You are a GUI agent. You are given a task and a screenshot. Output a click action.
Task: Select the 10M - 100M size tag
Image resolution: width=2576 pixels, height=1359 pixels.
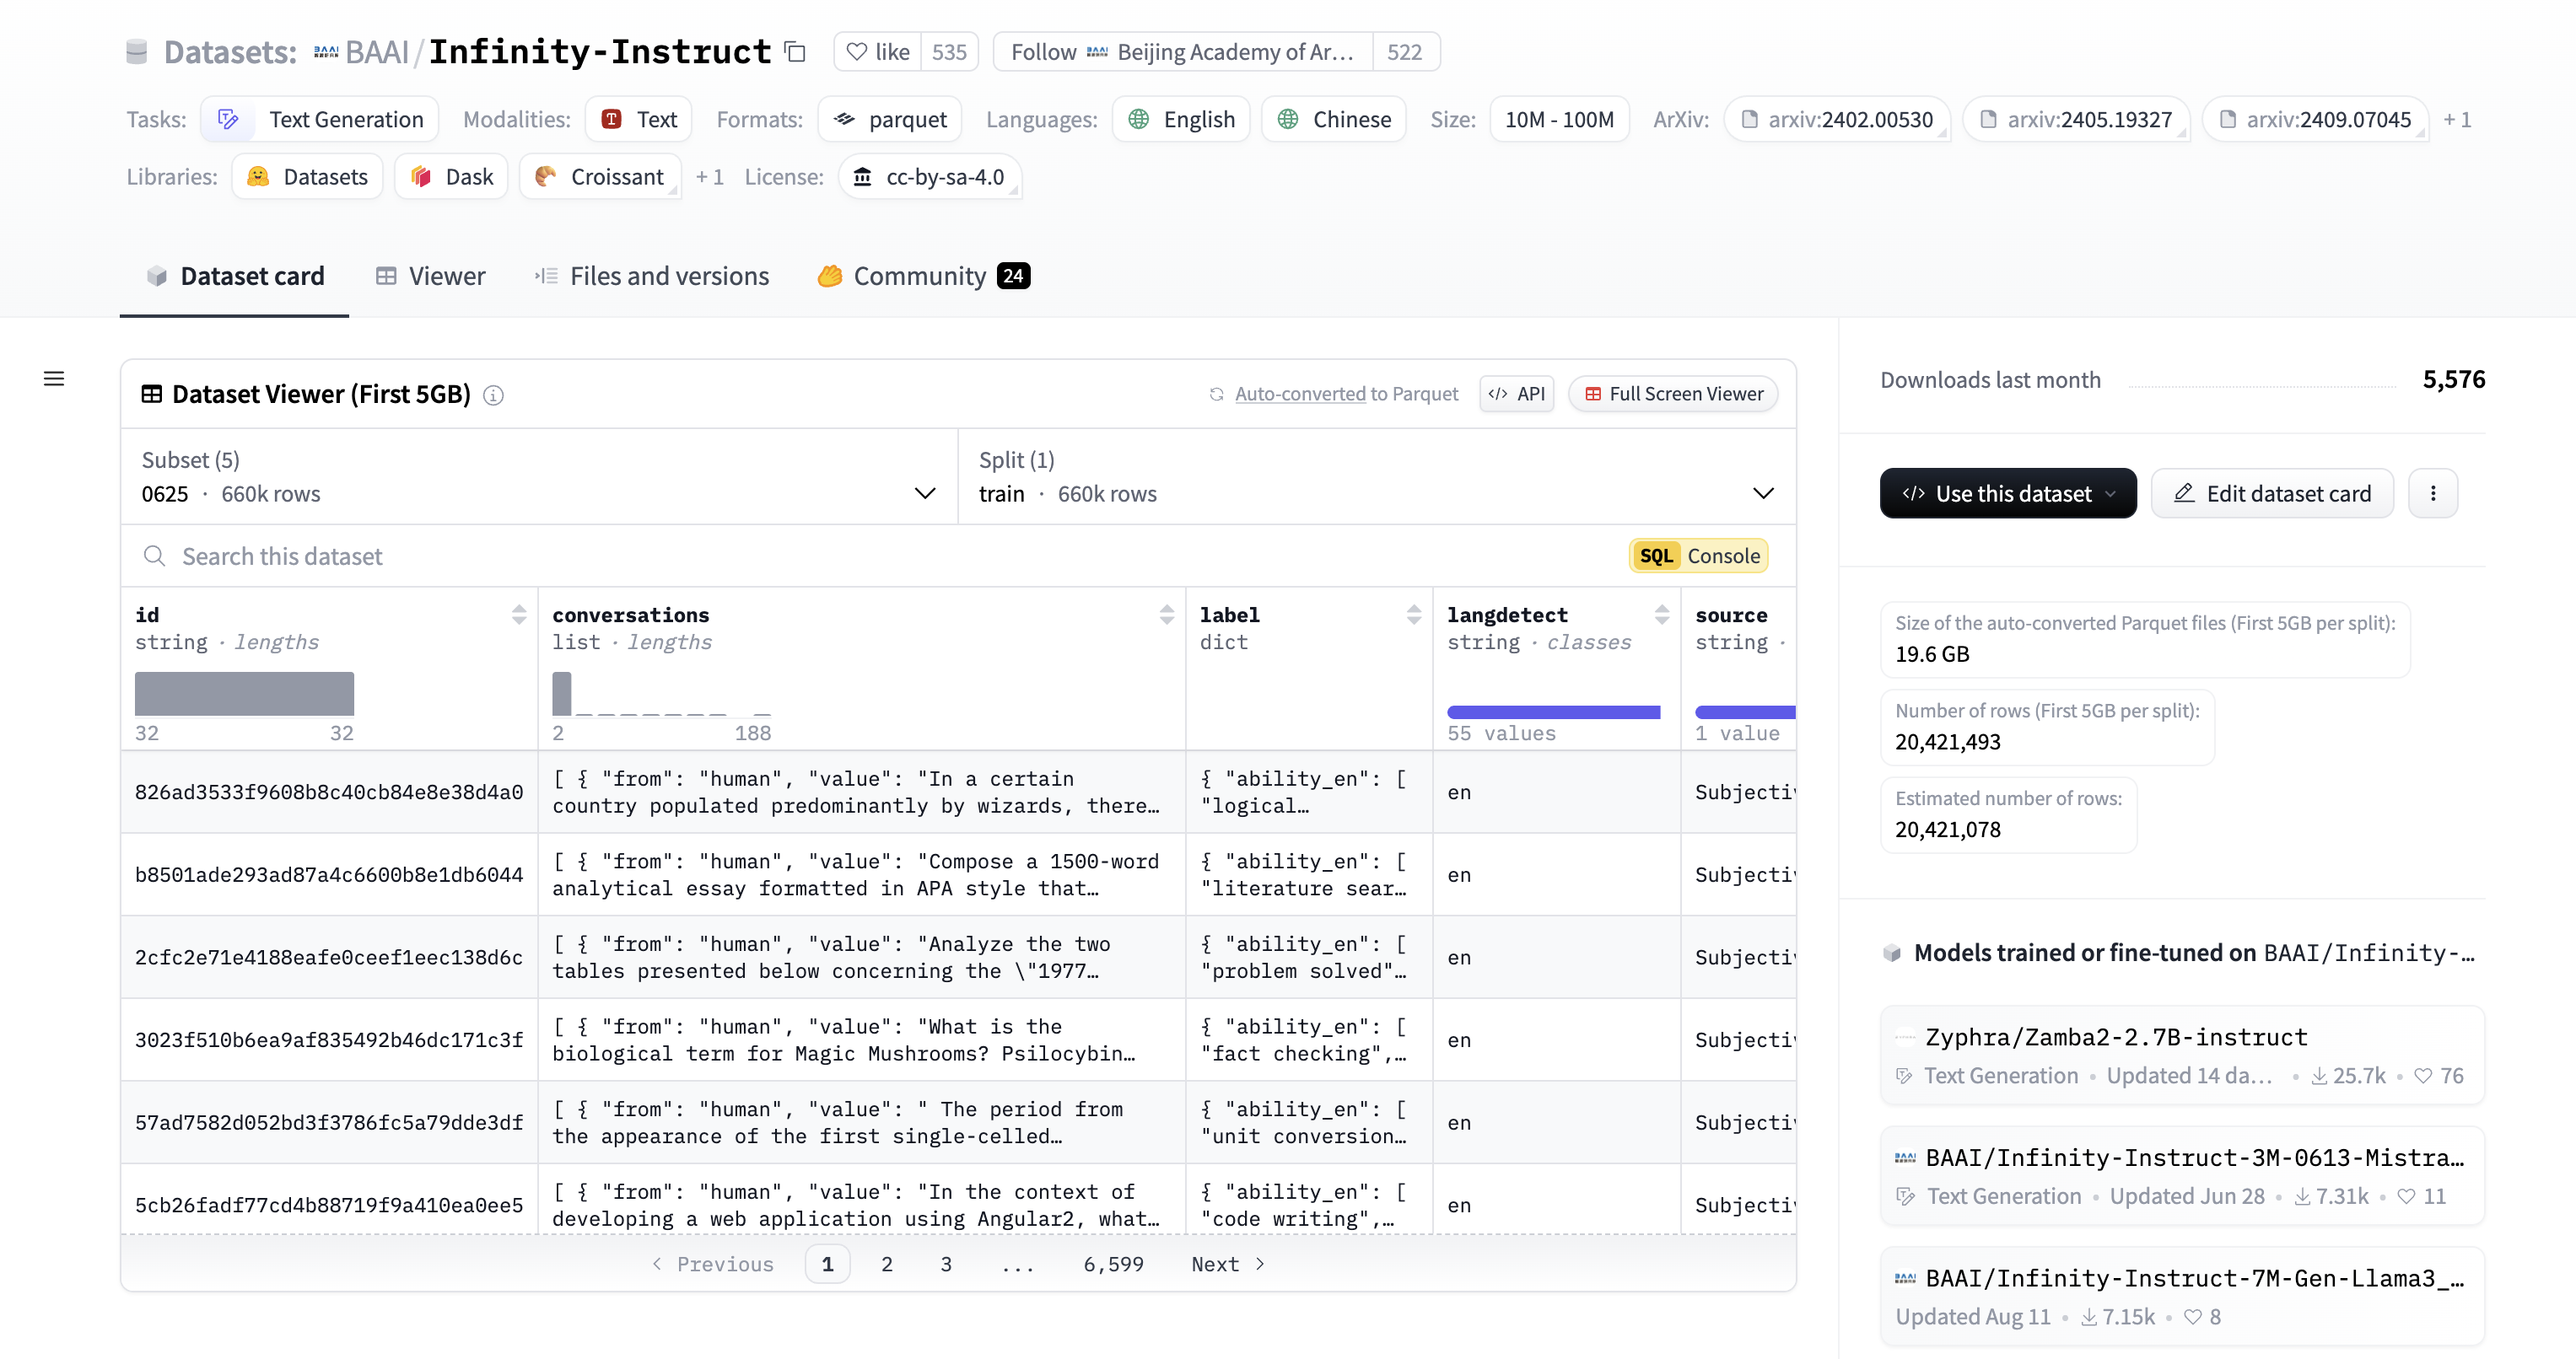pos(1559,120)
